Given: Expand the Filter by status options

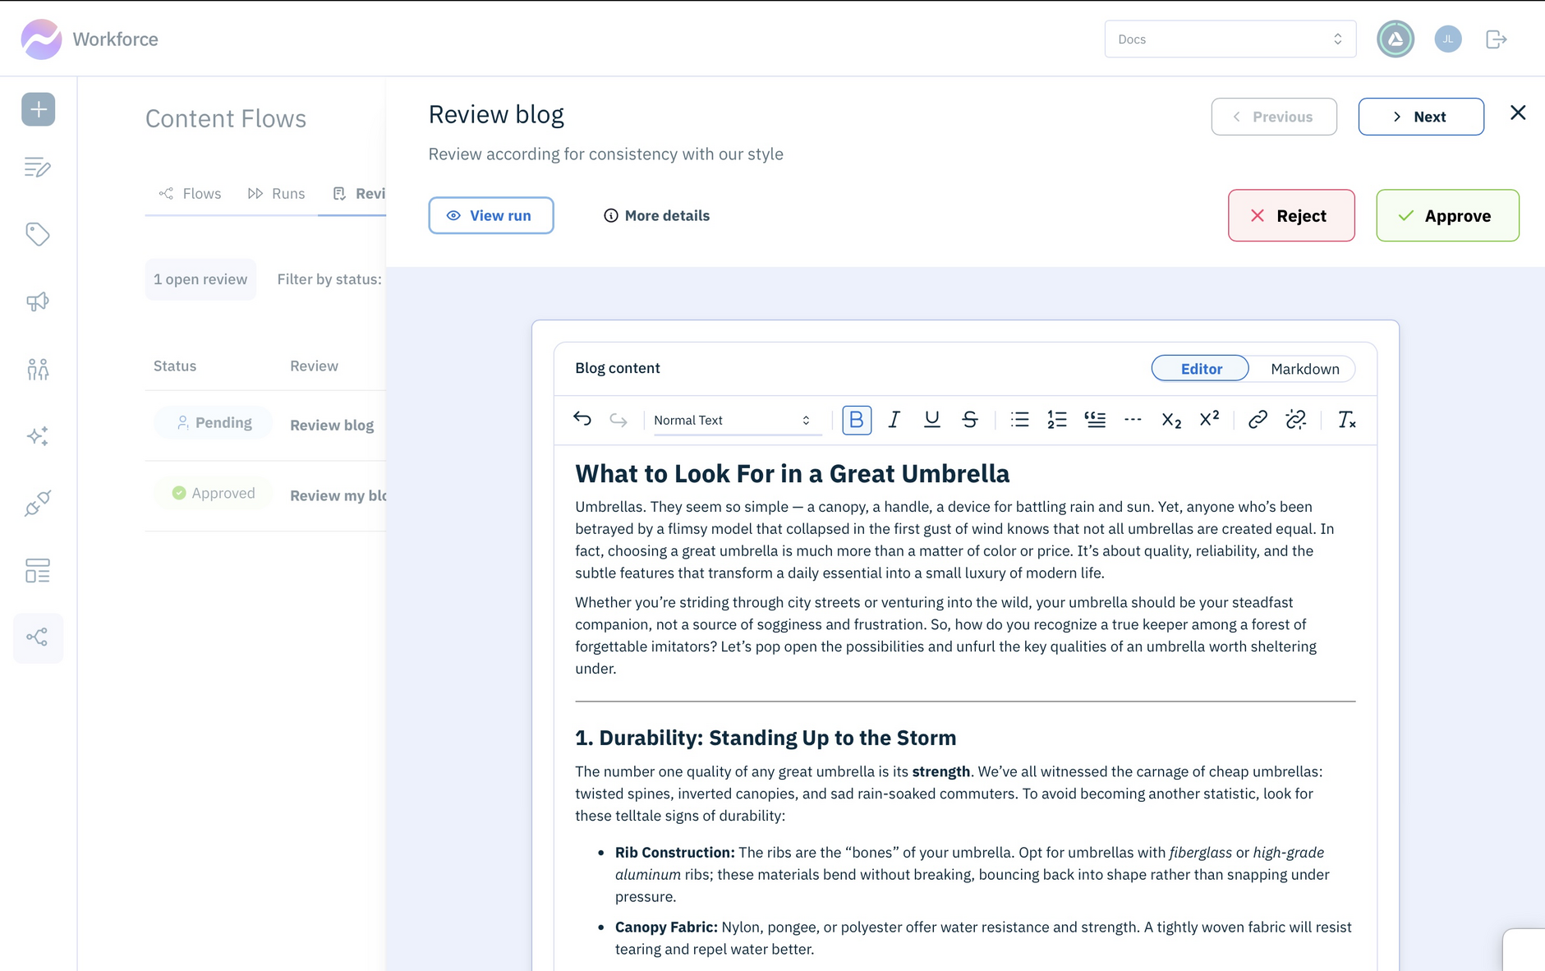Looking at the screenshot, I should (x=329, y=279).
